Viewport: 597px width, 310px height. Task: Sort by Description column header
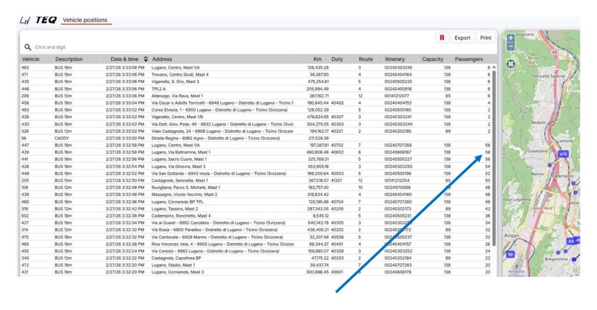tap(69, 59)
